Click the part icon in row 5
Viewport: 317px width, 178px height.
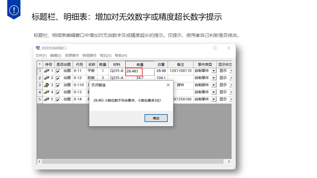pyautogui.click(x=47, y=99)
